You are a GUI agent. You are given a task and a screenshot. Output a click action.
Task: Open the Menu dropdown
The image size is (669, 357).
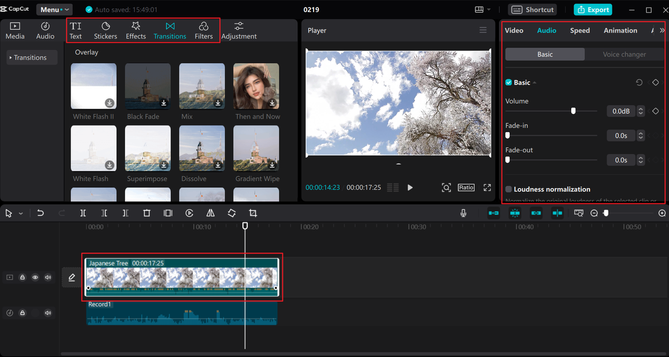[x=54, y=9]
